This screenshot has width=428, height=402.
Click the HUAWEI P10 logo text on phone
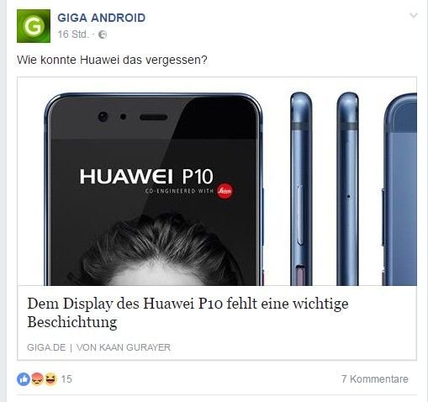click(146, 177)
